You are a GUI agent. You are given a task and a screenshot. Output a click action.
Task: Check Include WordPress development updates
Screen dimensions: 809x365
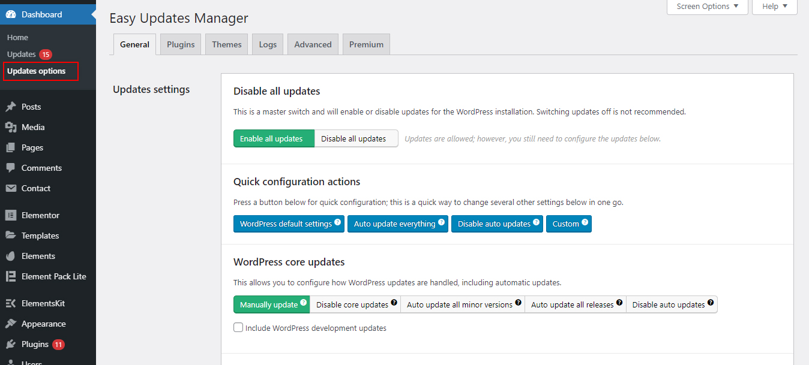[238, 328]
